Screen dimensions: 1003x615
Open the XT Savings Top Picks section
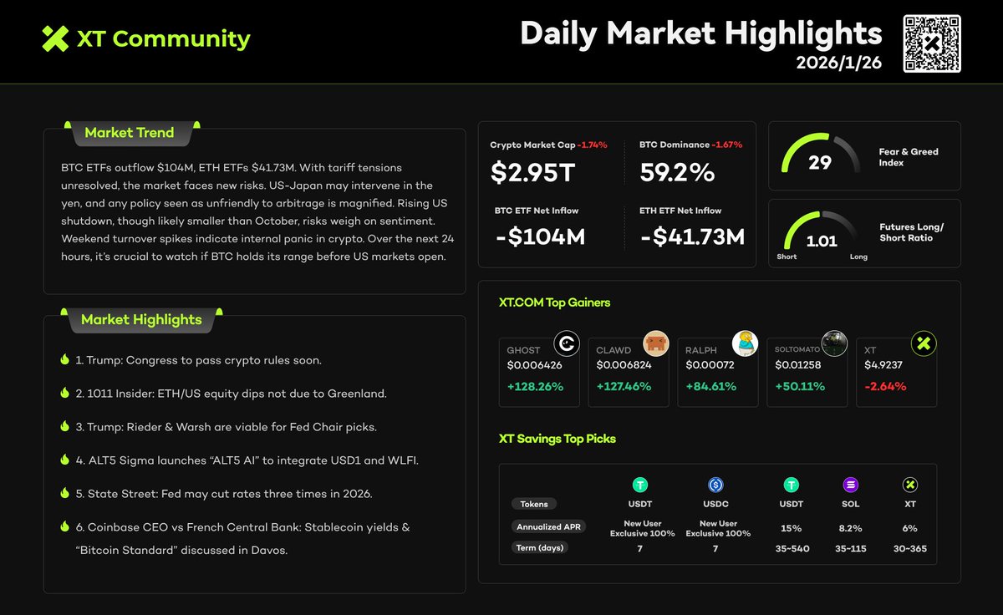[x=555, y=438]
